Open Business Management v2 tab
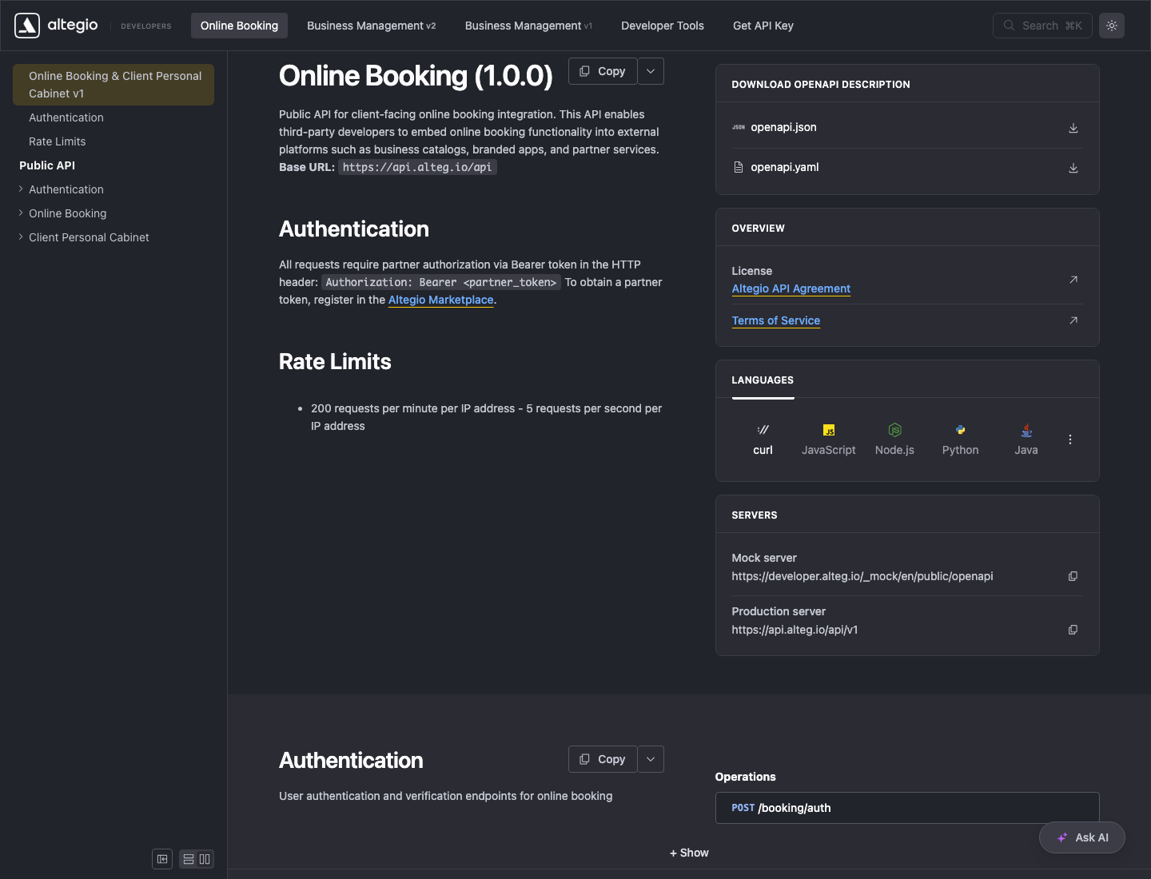 click(x=372, y=26)
